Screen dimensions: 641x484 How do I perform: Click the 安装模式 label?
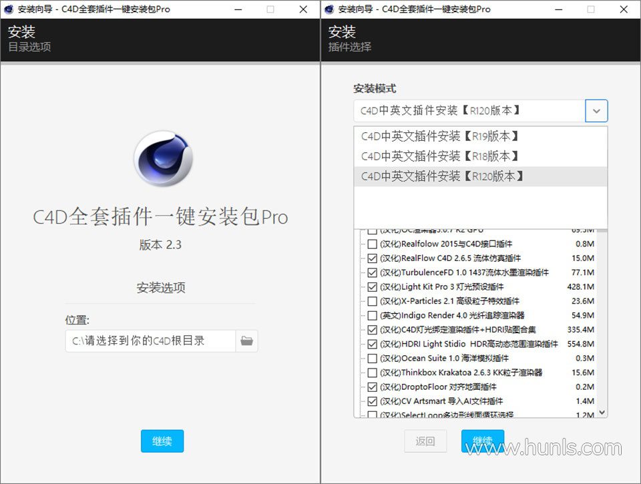pos(375,88)
